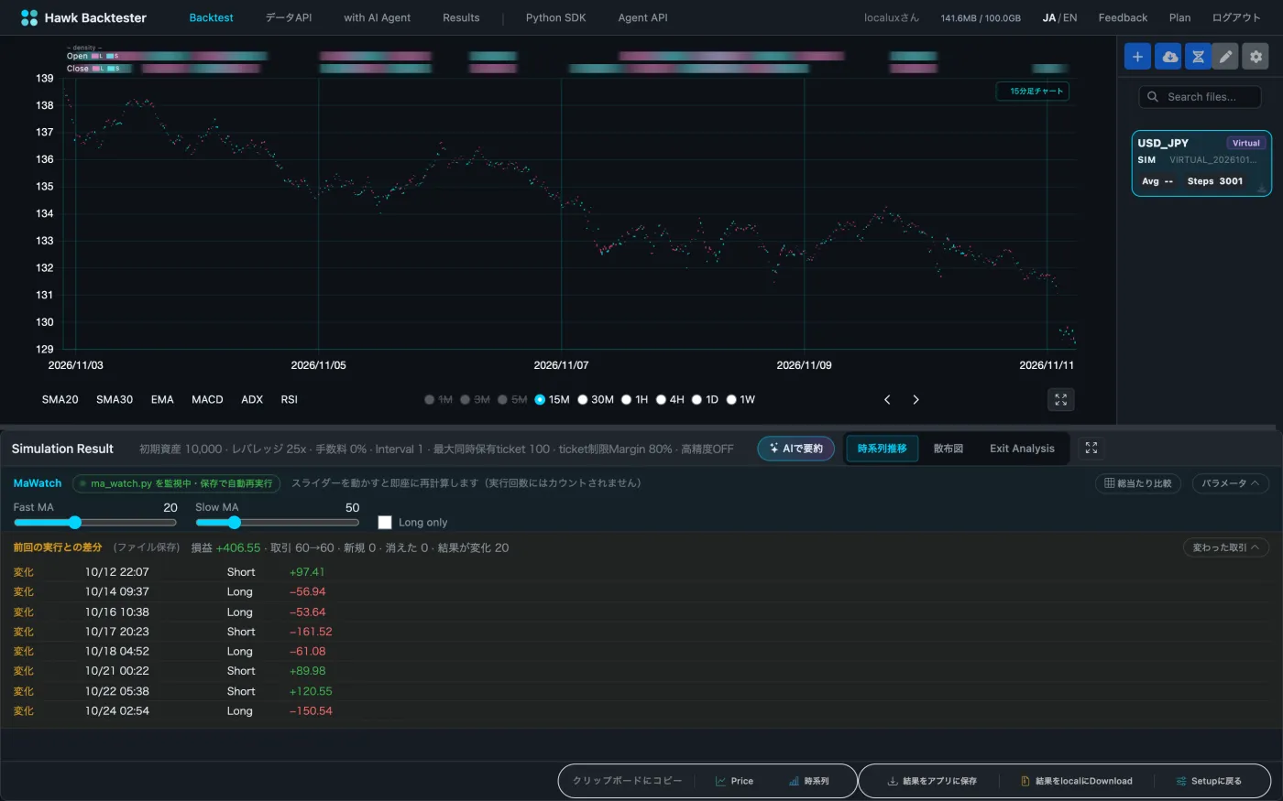Select the 15M timeframe radio
Viewport: 1283px width, 801px height.
pyautogui.click(x=540, y=399)
